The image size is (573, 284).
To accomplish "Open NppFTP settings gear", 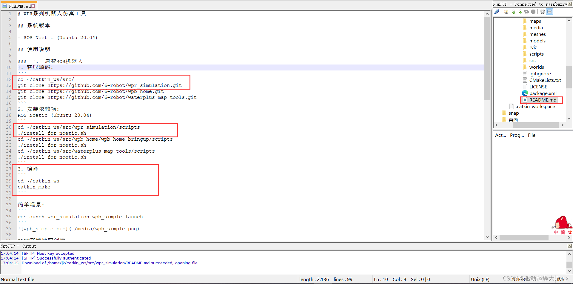I will pyautogui.click(x=543, y=12).
